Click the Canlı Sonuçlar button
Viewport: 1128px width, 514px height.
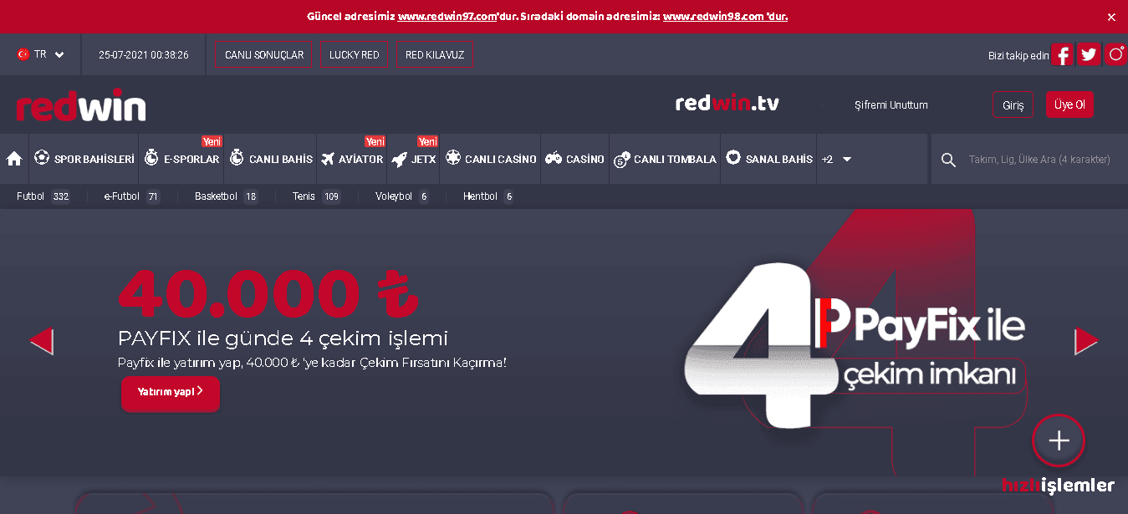[264, 55]
